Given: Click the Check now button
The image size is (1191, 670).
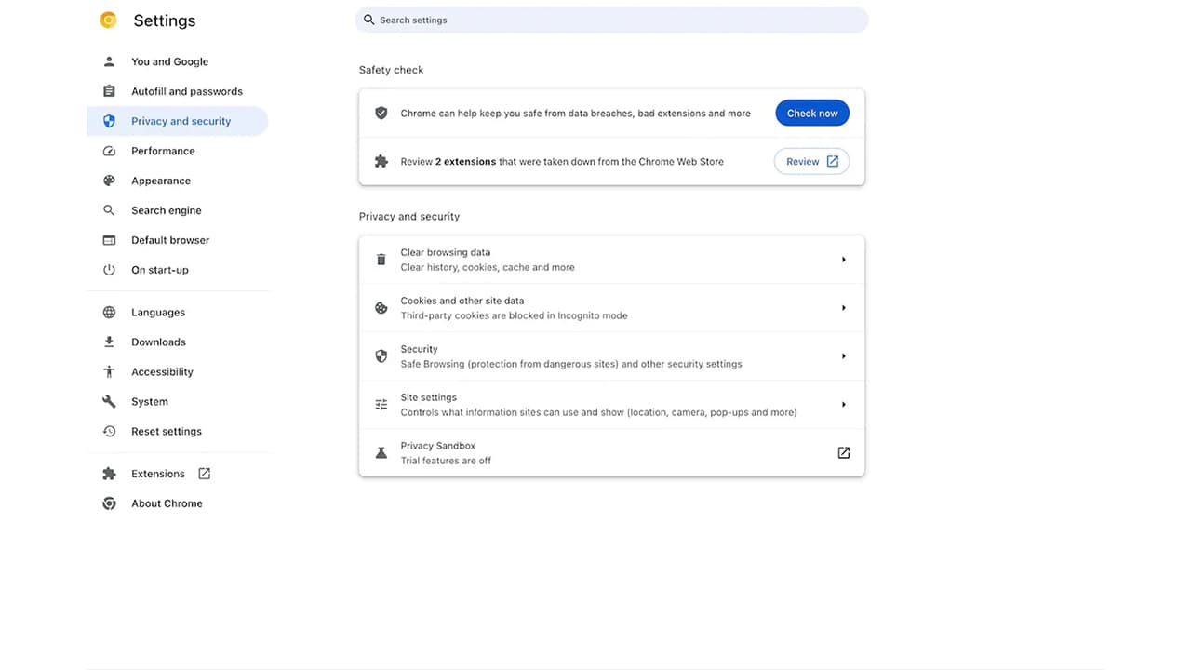Looking at the screenshot, I should click(811, 113).
